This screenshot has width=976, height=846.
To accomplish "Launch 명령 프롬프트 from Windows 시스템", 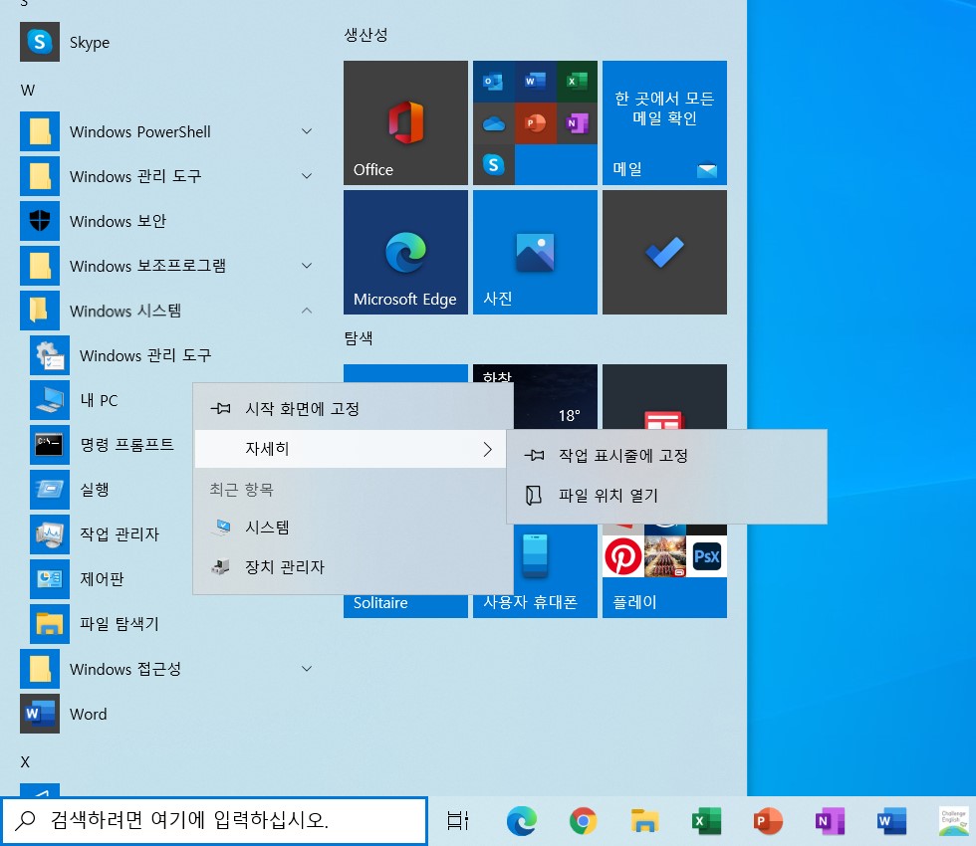I will [x=111, y=445].
